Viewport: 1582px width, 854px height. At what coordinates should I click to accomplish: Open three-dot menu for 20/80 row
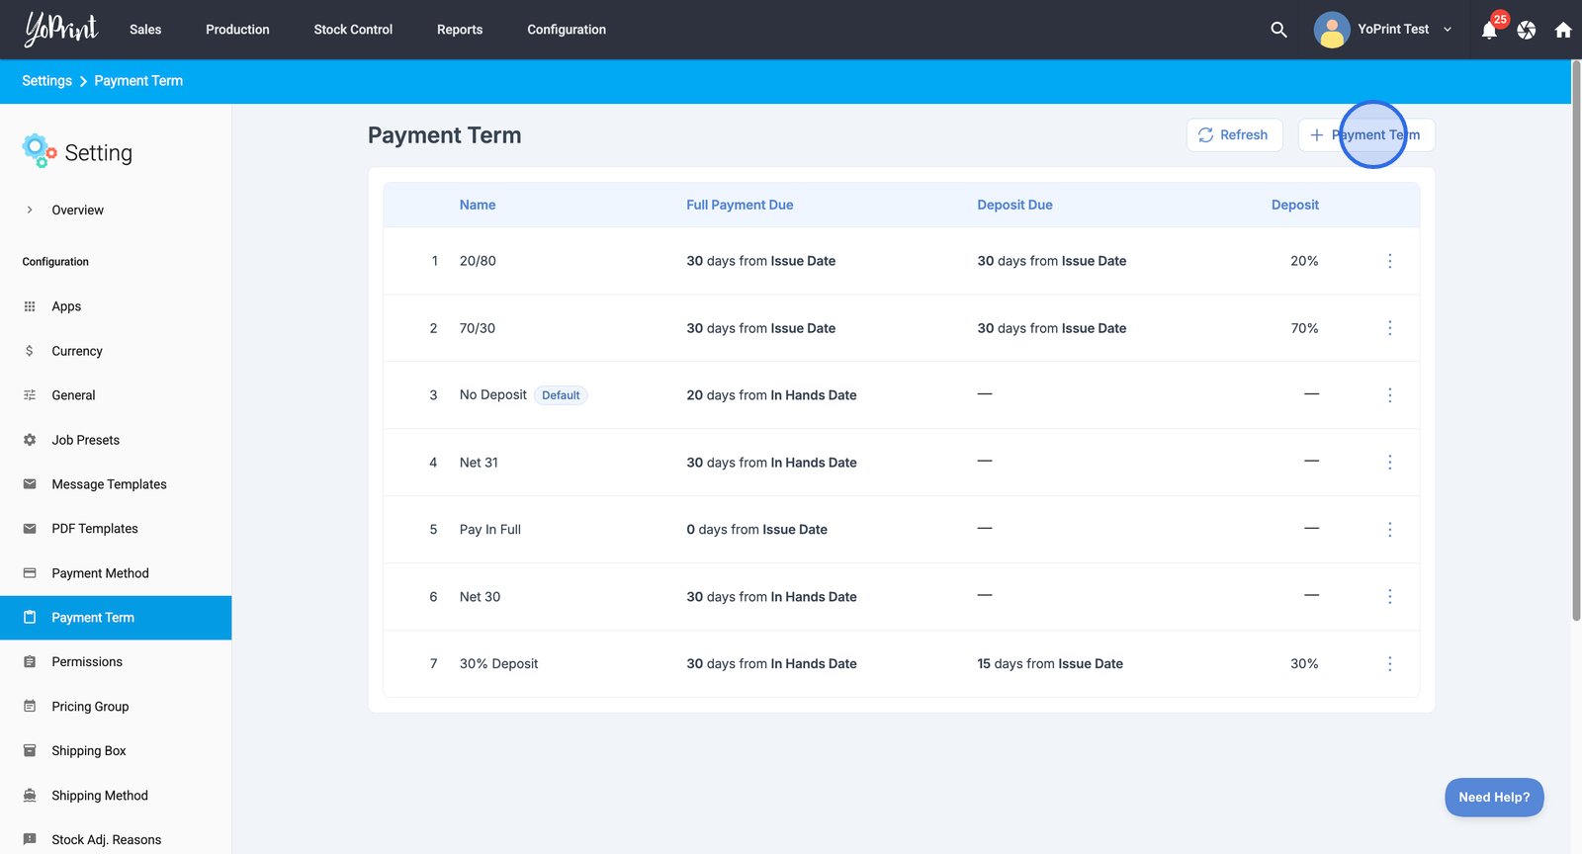click(1389, 261)
